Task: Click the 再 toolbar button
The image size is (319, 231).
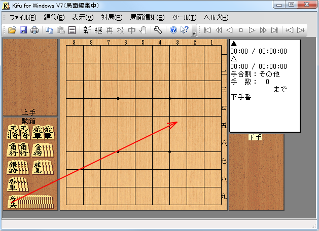Action: (x=110, y=30)
